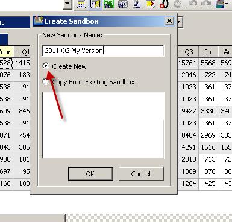This screenshot has height=222, width=232.
Task: Select the Q1 cell showing 754
Action: [22, 135]
